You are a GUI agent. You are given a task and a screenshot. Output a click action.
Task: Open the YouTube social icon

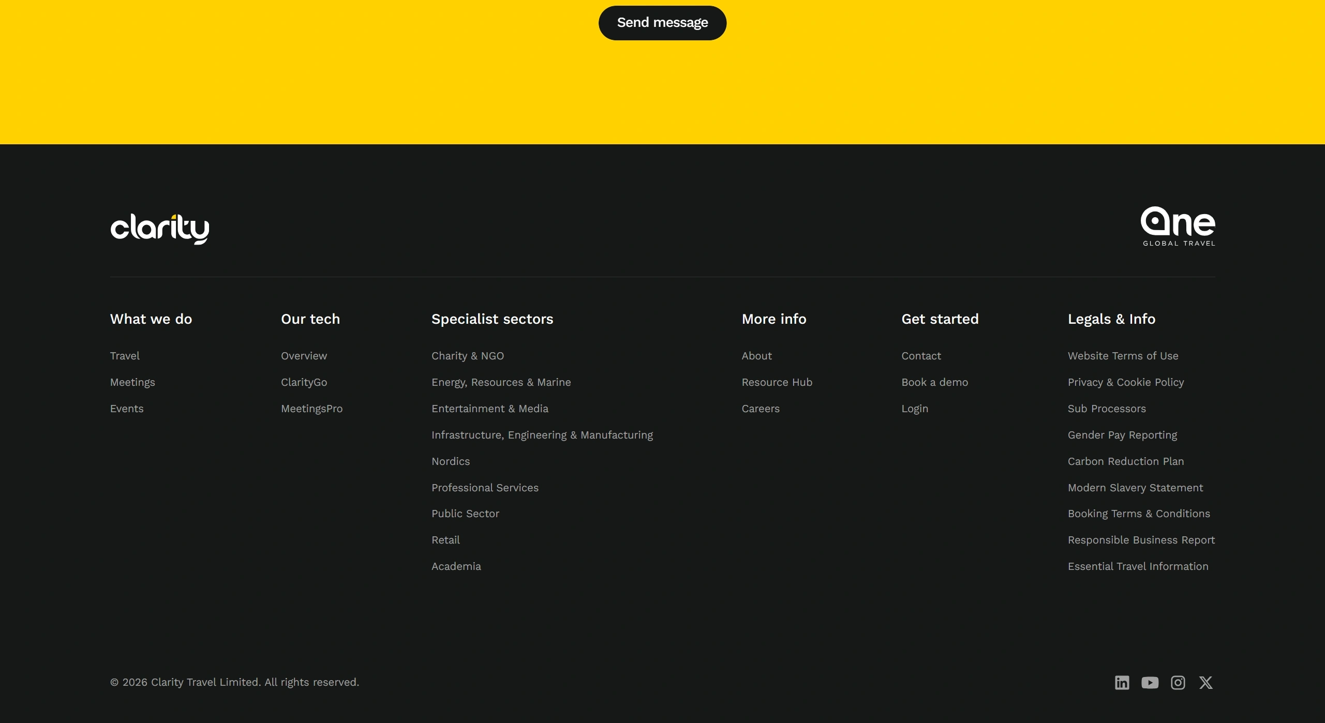point(1150,683)
